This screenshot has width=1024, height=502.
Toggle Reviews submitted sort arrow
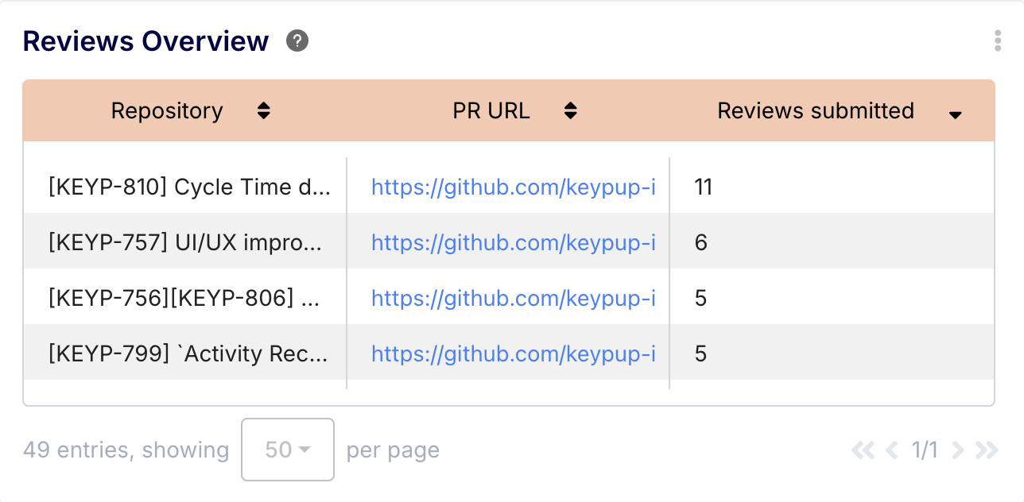point(956,114)
